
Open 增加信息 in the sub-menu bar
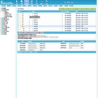4,6
